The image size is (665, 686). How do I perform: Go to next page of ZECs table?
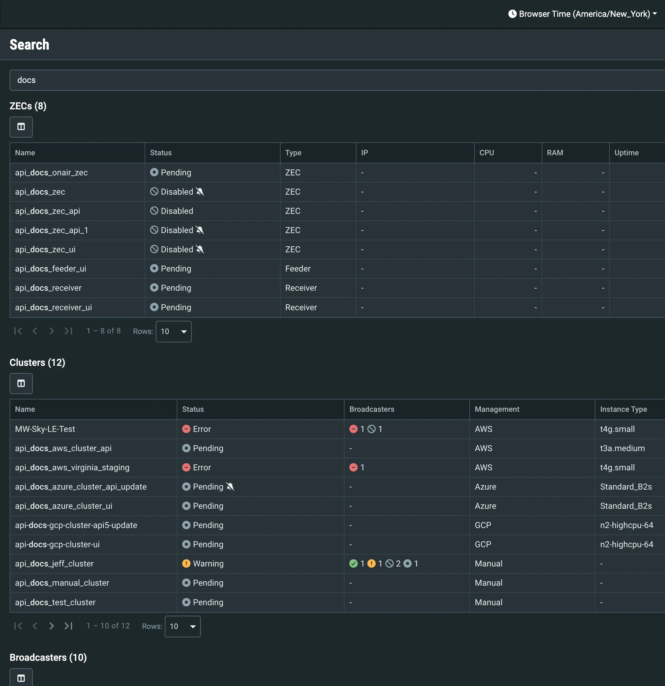51,331
